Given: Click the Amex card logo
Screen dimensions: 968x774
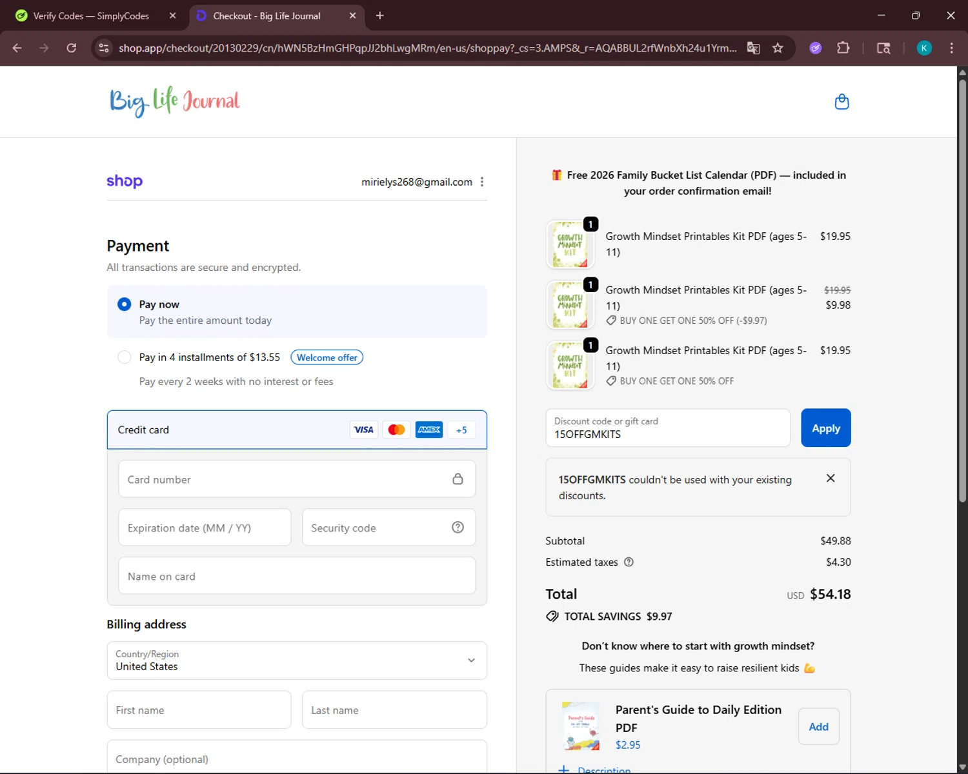Looking at the screenshot, I should pos(429,430).
